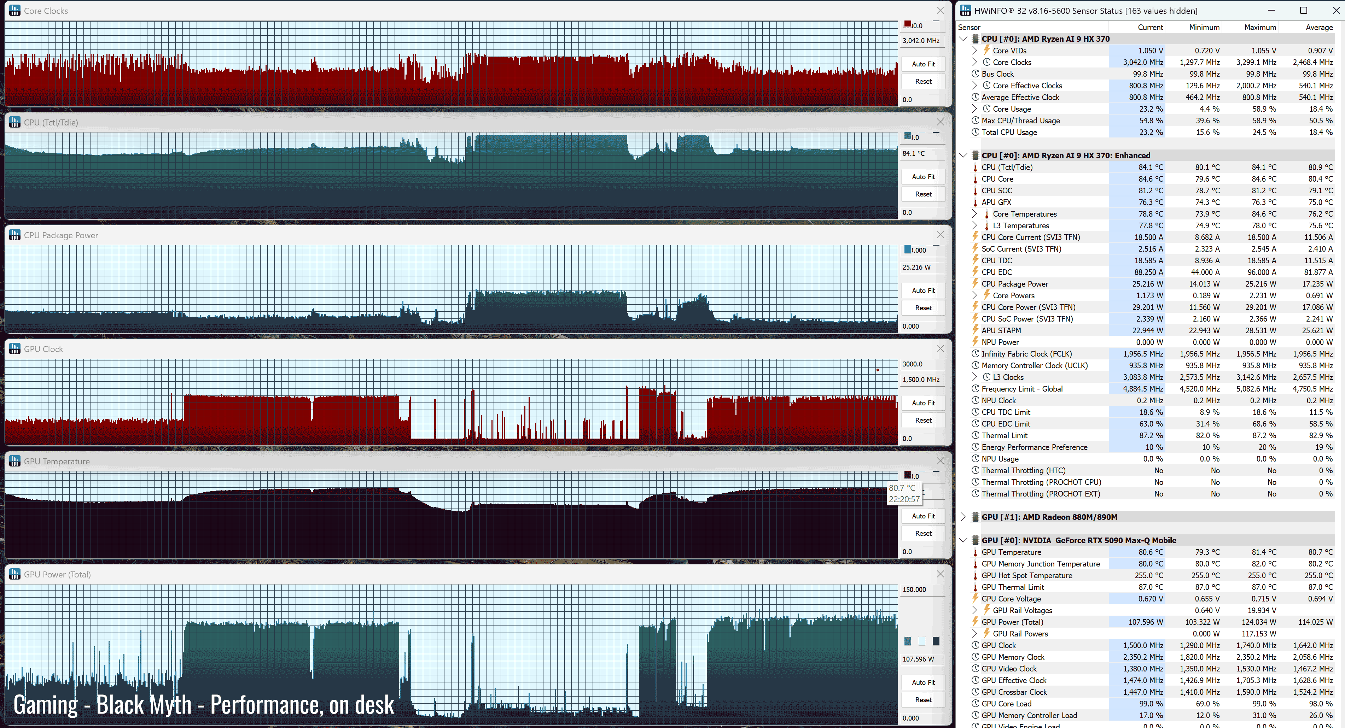Click light blue swatch in GPU Power graph
The image size is (1345, 728).
pyautogui.click(x=921, y=641)
